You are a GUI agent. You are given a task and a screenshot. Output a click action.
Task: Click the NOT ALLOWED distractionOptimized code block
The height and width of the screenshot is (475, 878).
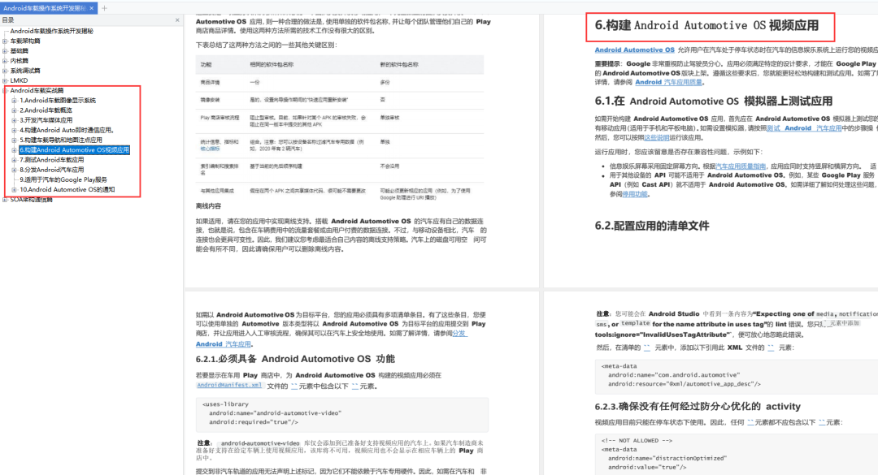(737, 454)
